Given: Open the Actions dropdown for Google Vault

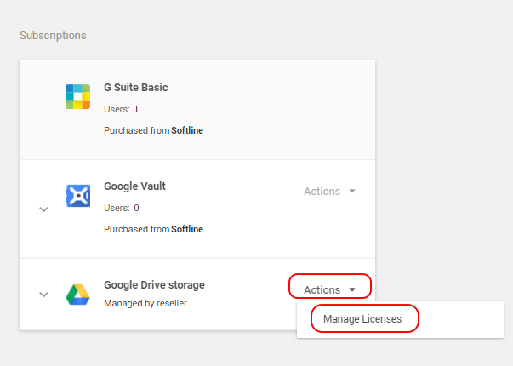Looking at the screenshot, I should click(x=322, y=192).
